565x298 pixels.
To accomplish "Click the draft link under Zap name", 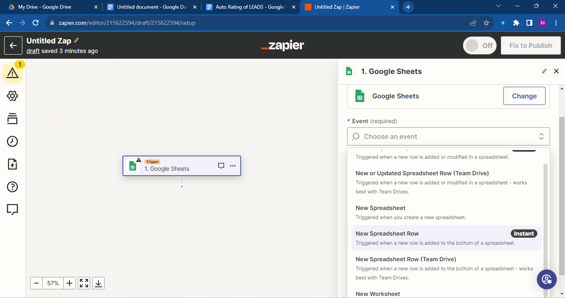I will pyautogui.click(x=33, y=51).
